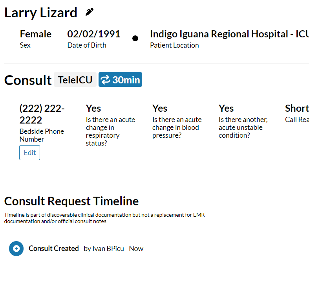This screenshot has height=284, width=309.
Task: Select the TeleICU badge
Action: click(x=75, y=80)
